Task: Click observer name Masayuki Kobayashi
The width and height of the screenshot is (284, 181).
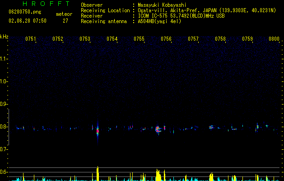Action: (162, 5)
